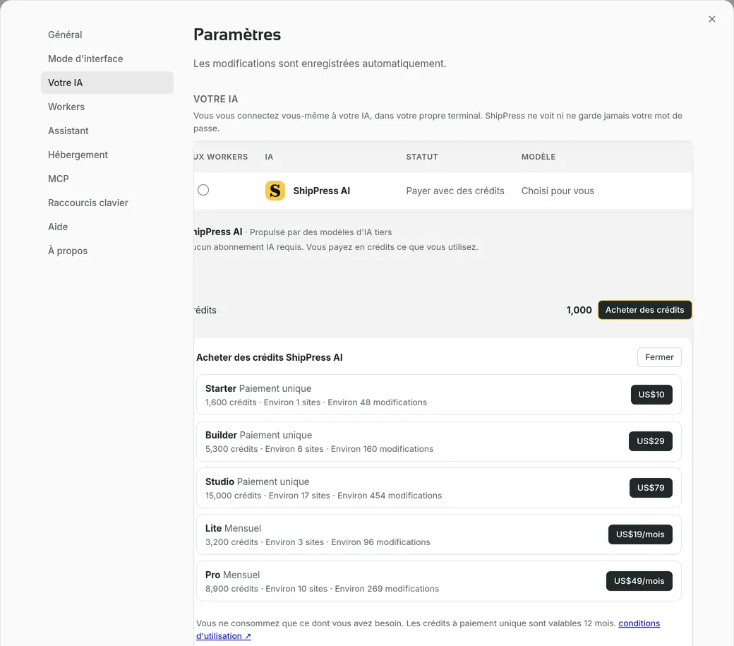
Task: Select Votre IA in the sidebar
Action: [107, 83]
